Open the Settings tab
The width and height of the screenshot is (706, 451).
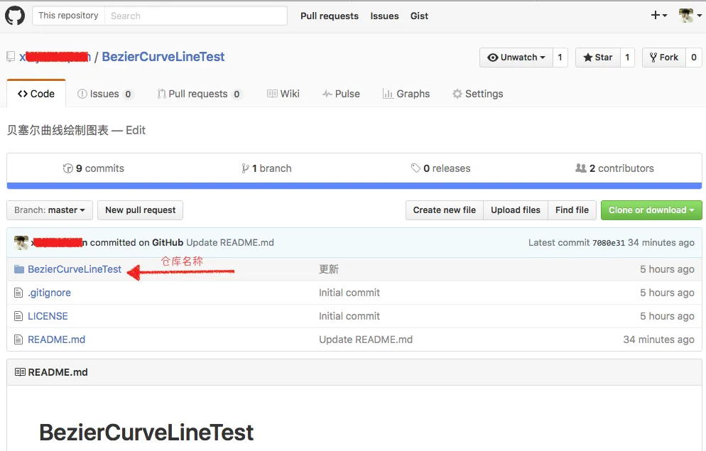tap(477, 94)
